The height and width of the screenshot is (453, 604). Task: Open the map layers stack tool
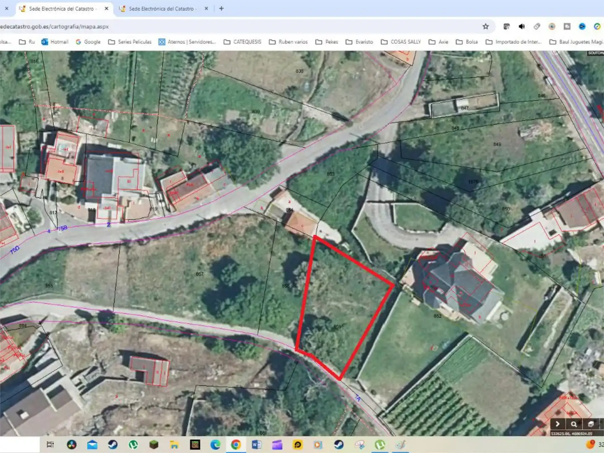pyautogui.click(x=591, y=424)
